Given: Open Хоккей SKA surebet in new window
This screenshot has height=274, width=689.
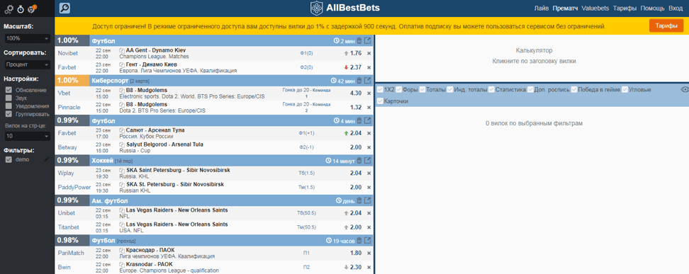Looking at the screenshot, I should [368, 161].
